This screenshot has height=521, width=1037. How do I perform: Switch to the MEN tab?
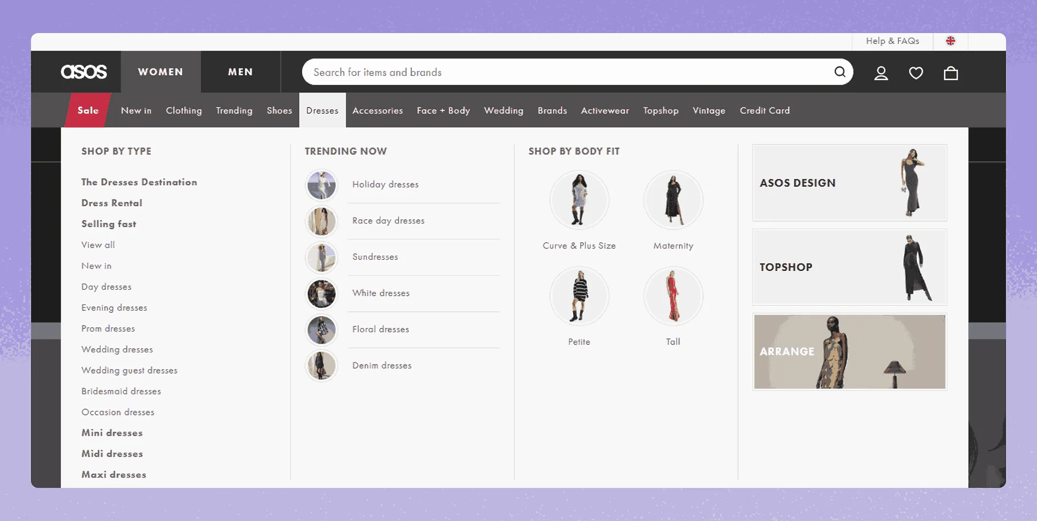click(x=240, y=72)
